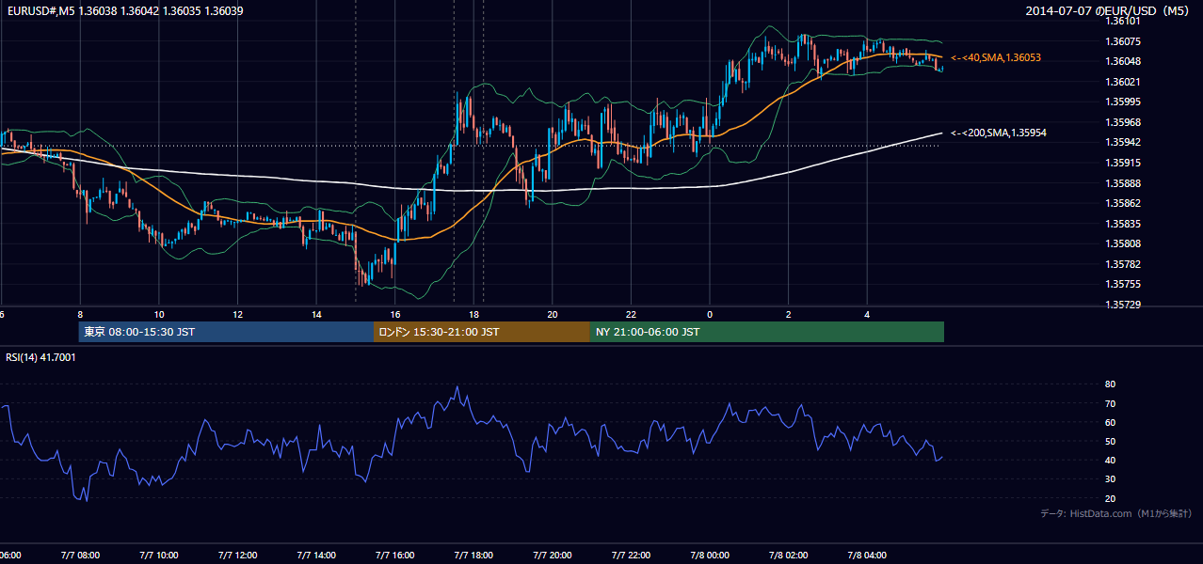Click the RSI axis level 30
Viewport: 1203px width, 564px height.
(x=1110, y=478)
